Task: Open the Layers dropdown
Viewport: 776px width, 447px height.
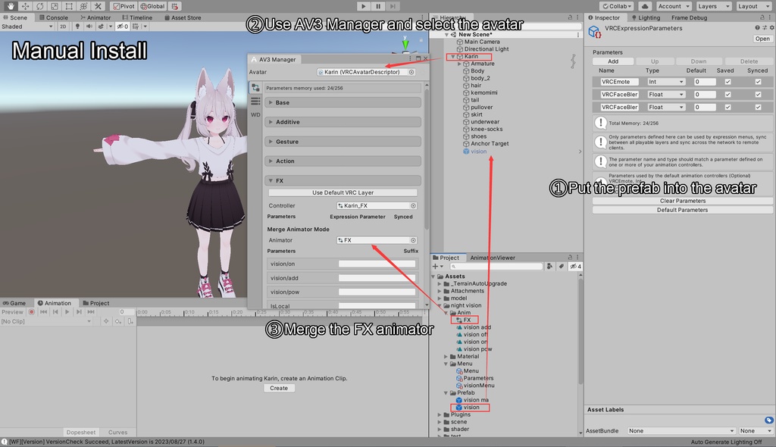Action: (713, 6)
